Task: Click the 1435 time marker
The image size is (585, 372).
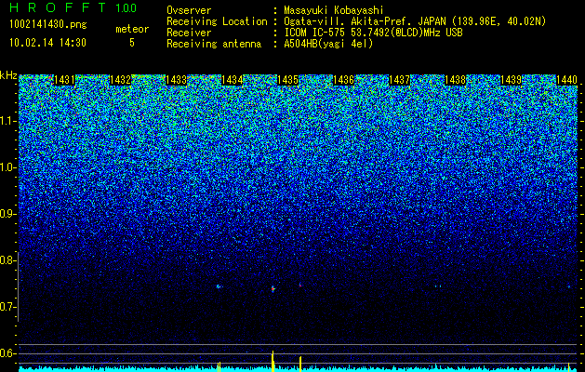Action: coord(287,80)
